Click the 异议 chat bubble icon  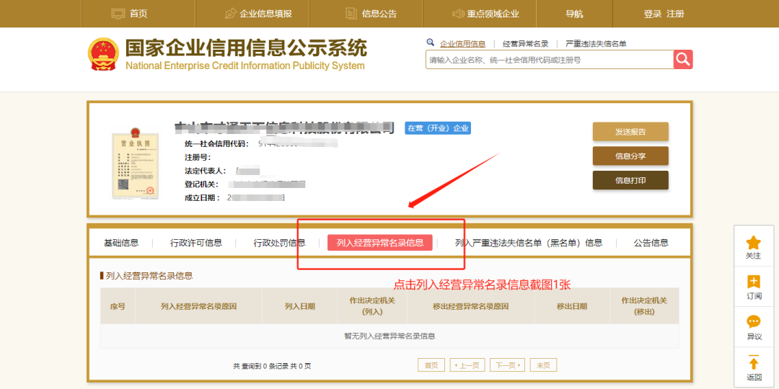point(754,322)
